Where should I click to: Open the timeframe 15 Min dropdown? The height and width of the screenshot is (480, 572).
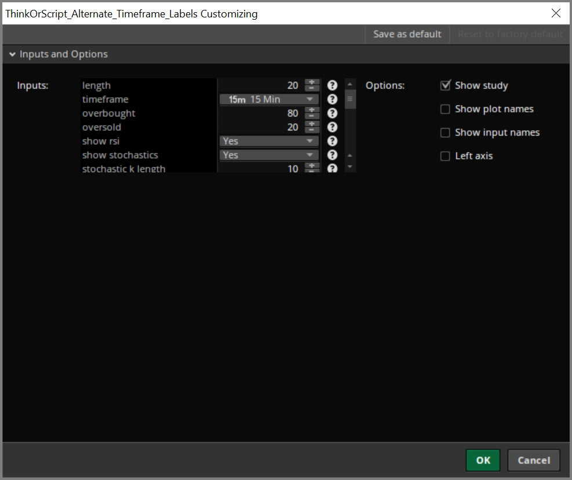tap(269, 99)
